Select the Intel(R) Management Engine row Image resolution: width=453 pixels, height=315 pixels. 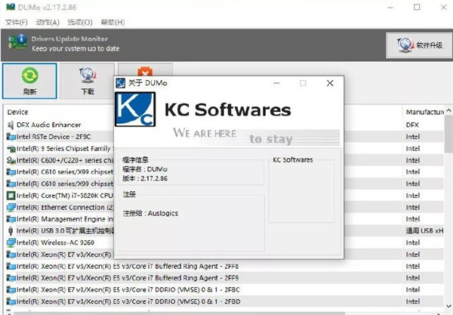point(224,219)
